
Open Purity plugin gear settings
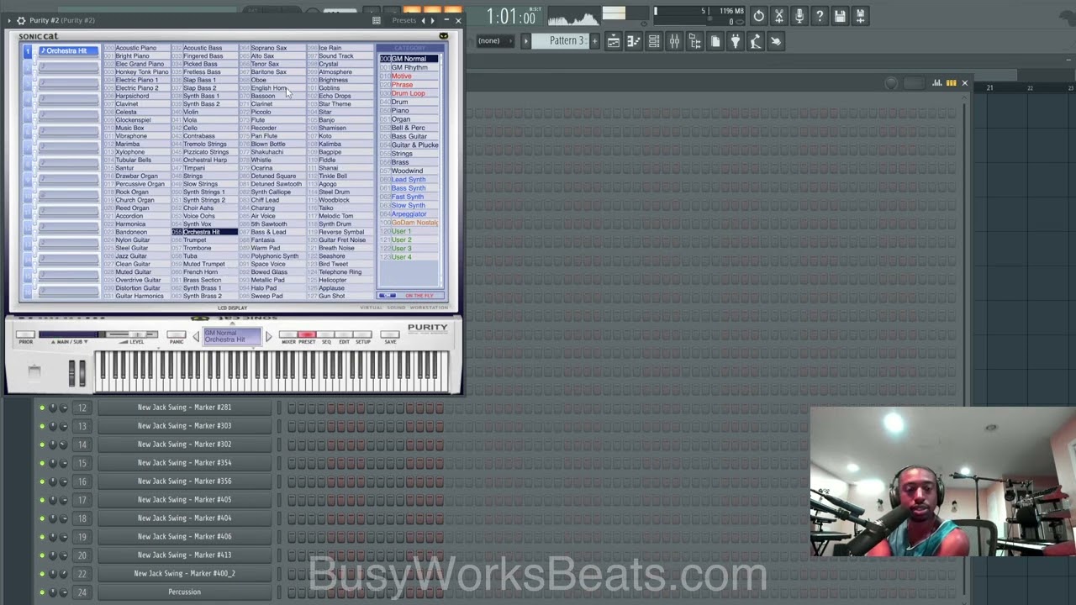point(21,20)
